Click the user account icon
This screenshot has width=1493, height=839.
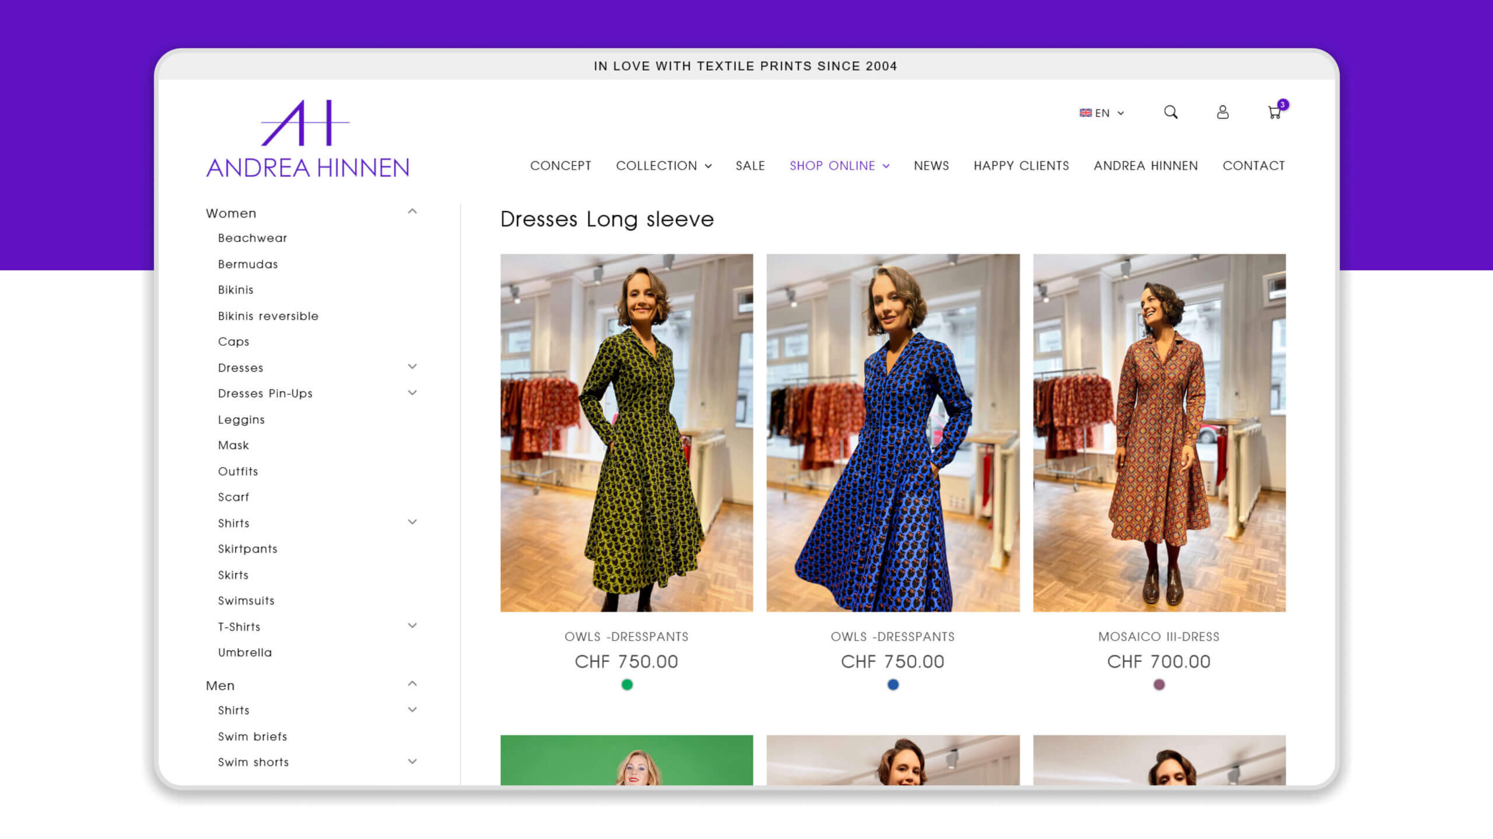1222,112
